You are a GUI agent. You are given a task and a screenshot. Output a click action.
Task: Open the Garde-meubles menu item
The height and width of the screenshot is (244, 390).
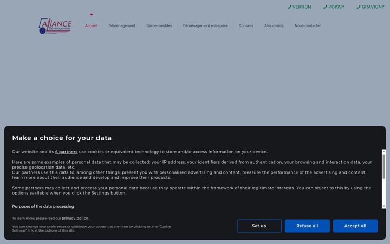[159, 25]
